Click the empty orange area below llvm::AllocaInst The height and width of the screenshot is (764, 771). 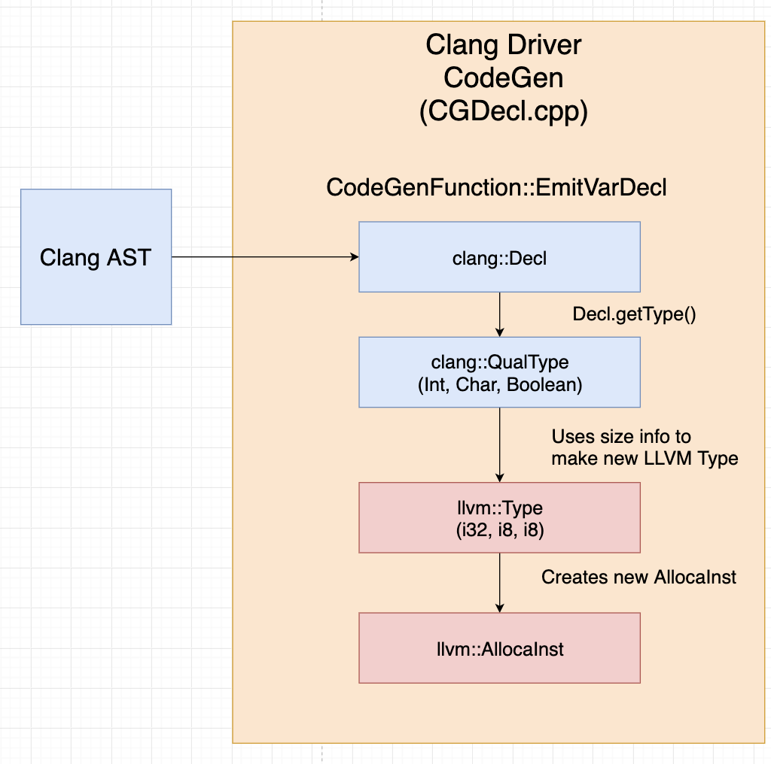tap(499, 713)
